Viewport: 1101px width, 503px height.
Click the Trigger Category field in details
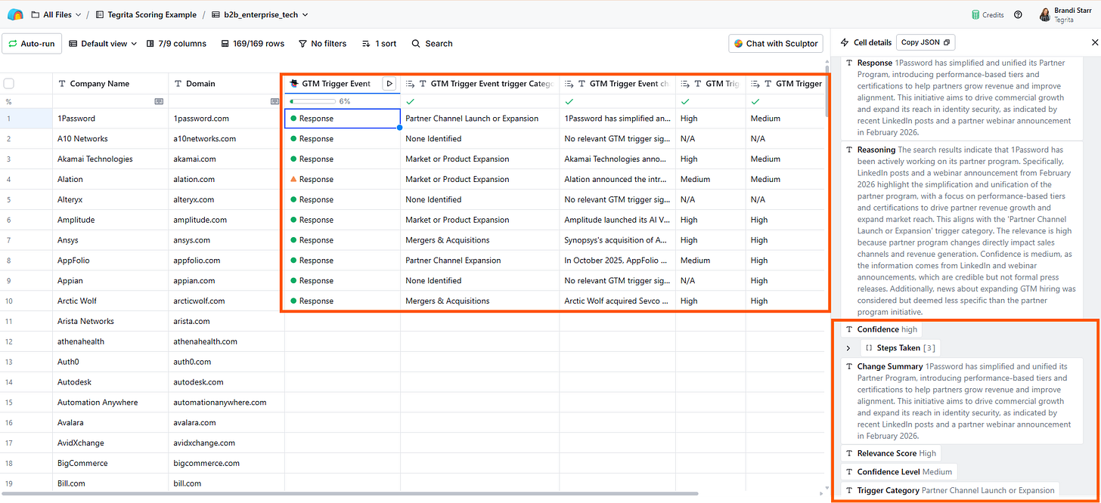pos(951,490)
